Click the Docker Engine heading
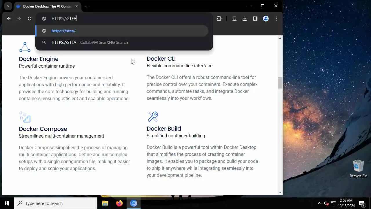Screen dimensions: 371x209 pyautogui.click(x=39, y=59)
